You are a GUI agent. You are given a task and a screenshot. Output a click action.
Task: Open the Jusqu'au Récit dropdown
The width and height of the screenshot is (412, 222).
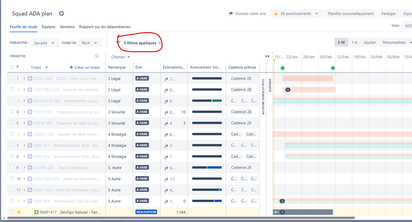coord(89,43)
